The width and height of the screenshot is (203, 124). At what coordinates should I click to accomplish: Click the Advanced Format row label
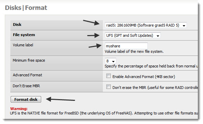(27, 75)
